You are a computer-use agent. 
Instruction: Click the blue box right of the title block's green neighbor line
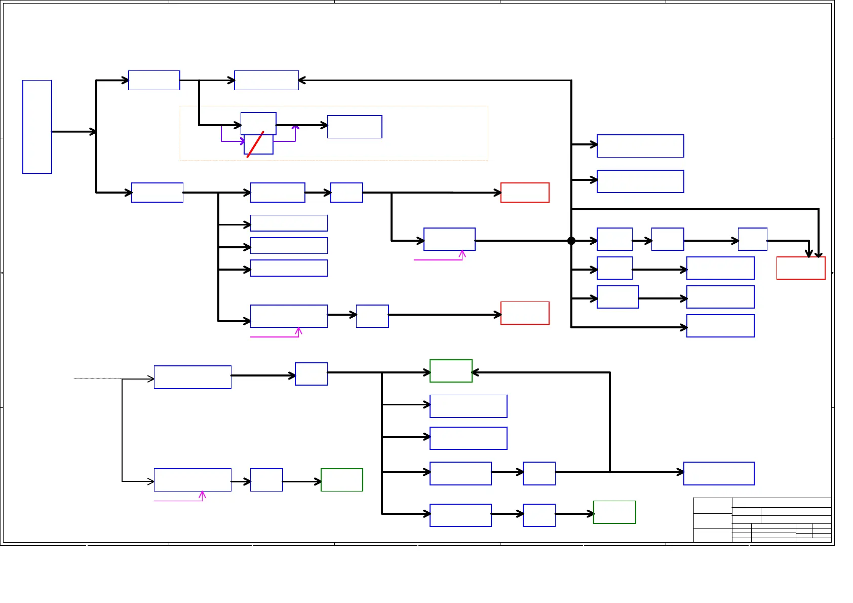719,473
